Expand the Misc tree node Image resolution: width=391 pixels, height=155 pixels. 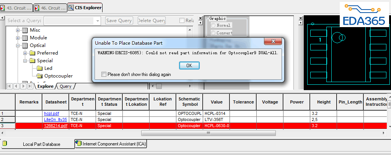pyautogui.click(x=18, y=31)
